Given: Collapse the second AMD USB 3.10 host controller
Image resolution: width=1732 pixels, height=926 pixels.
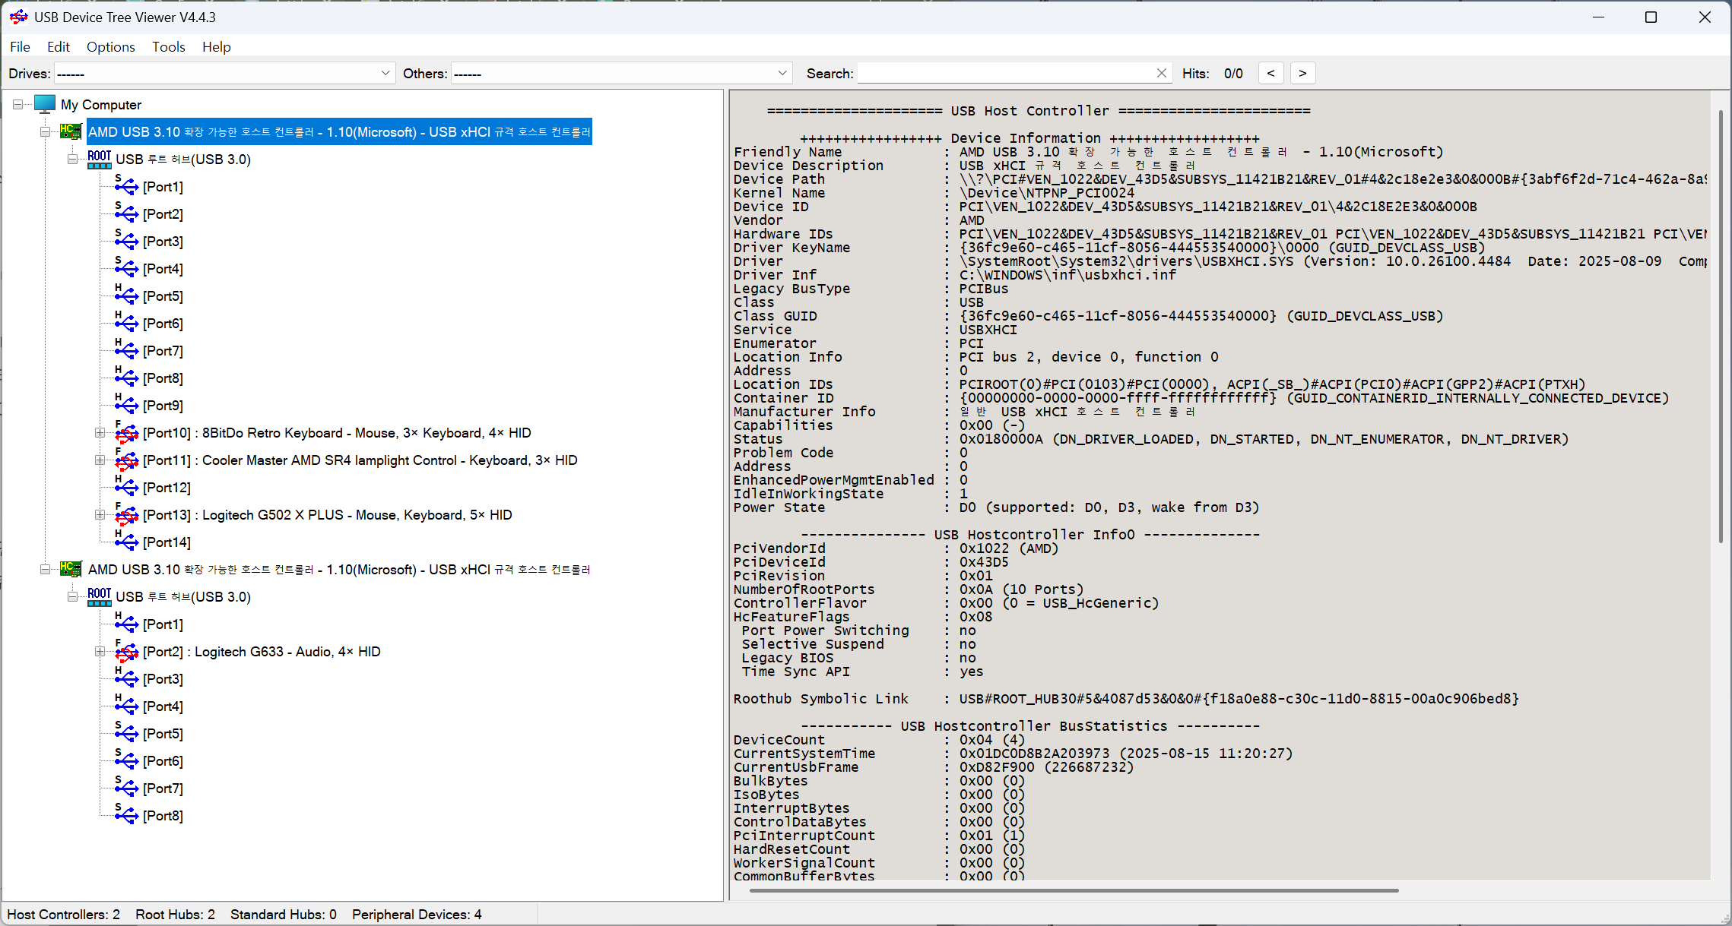Looking at the screenshot, I should click(45, 569).
